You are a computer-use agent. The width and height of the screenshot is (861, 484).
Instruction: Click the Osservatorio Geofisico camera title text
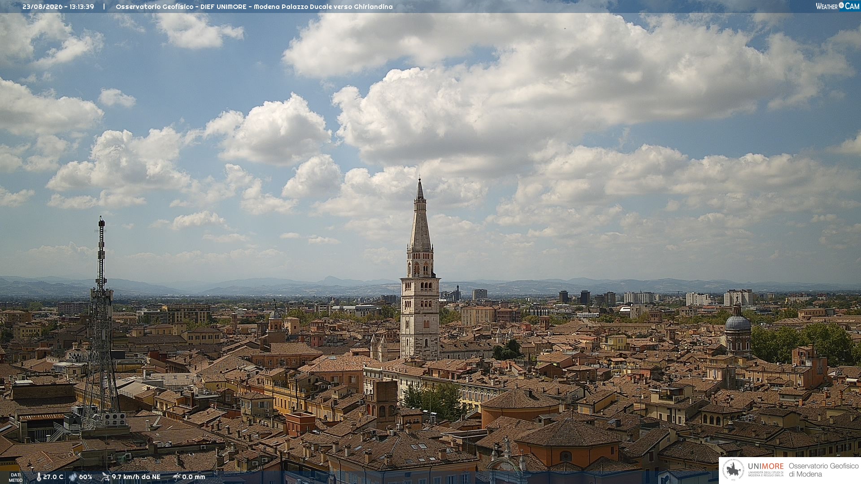pos(254,7)
